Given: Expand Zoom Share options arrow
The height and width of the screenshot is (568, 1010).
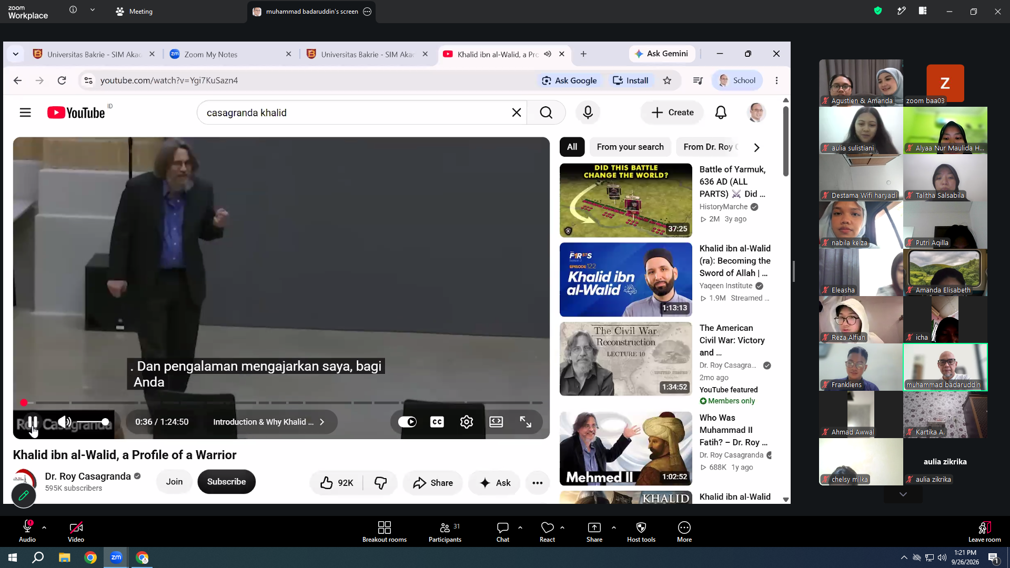Looking at the screenshot, I should (x=613, y=527).
